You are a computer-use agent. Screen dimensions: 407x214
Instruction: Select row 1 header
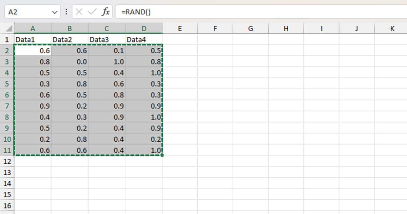[7, 39]
